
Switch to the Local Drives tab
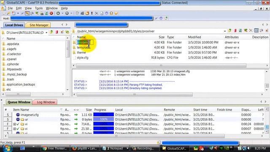coord(14,25)
